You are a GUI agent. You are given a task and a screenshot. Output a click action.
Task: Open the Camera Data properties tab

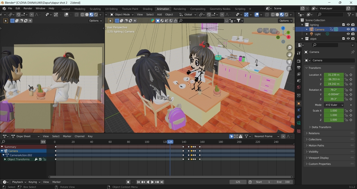pos(299,123)
